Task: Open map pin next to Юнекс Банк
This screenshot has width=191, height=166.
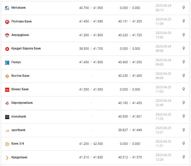Action: (x=184, y=89)
